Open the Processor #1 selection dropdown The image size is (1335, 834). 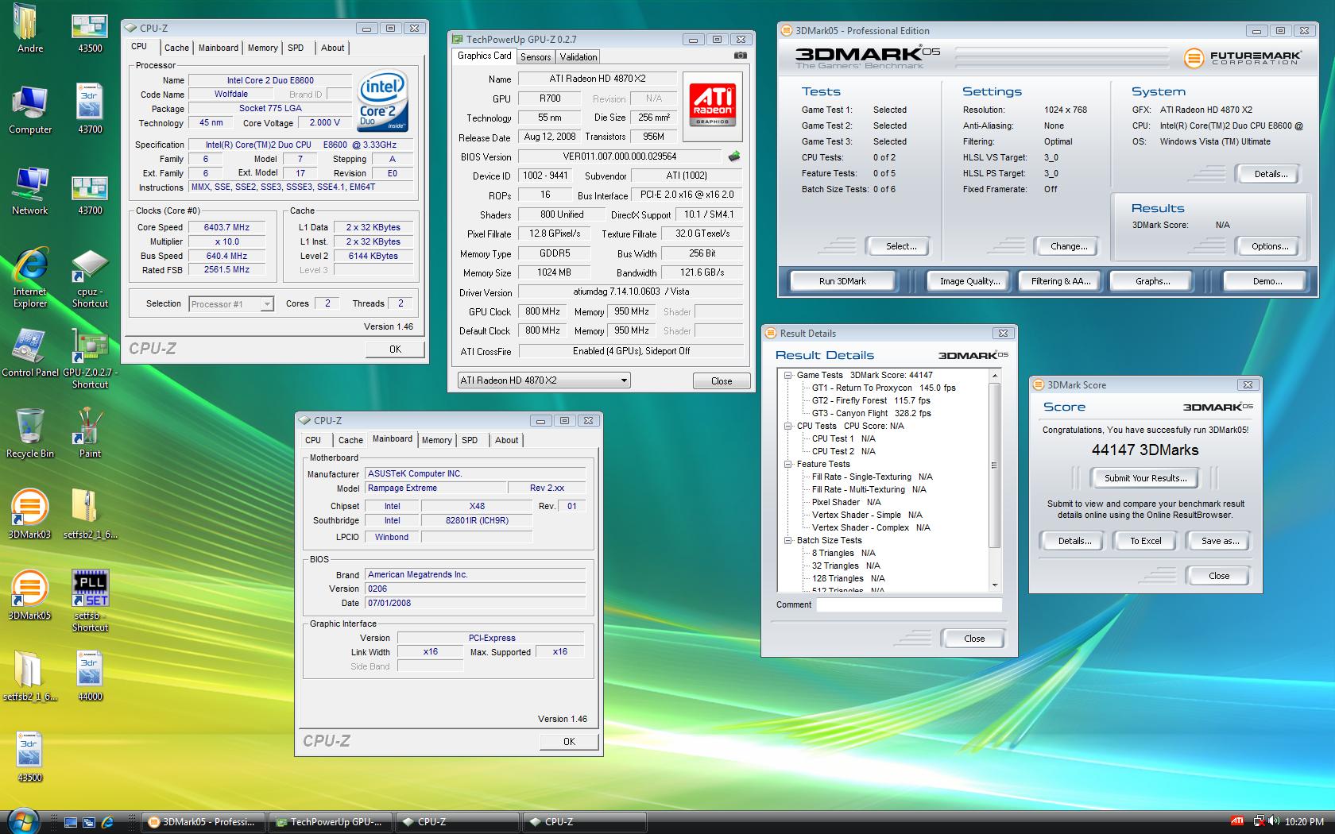coord(231,304)
